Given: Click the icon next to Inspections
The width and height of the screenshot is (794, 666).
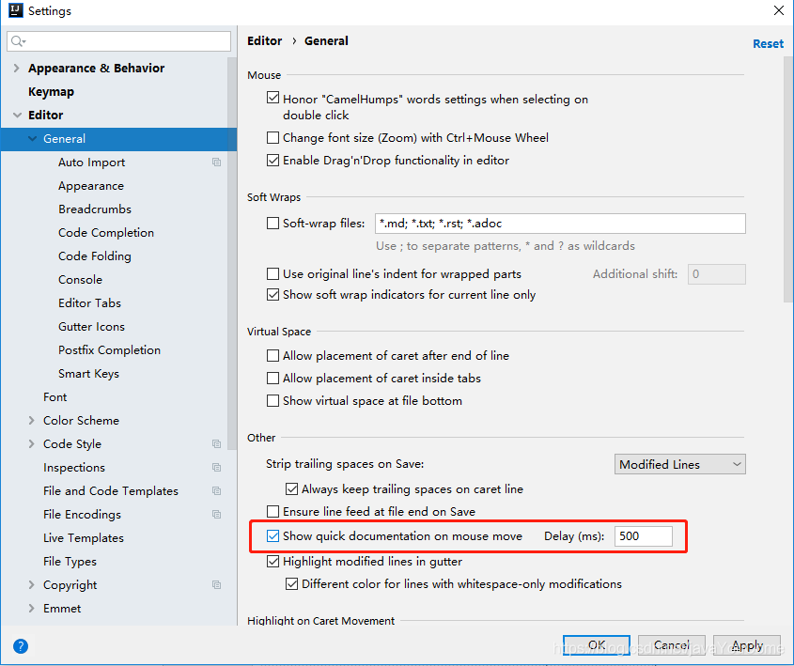Looking at the screenshot, I should [217, 468].
